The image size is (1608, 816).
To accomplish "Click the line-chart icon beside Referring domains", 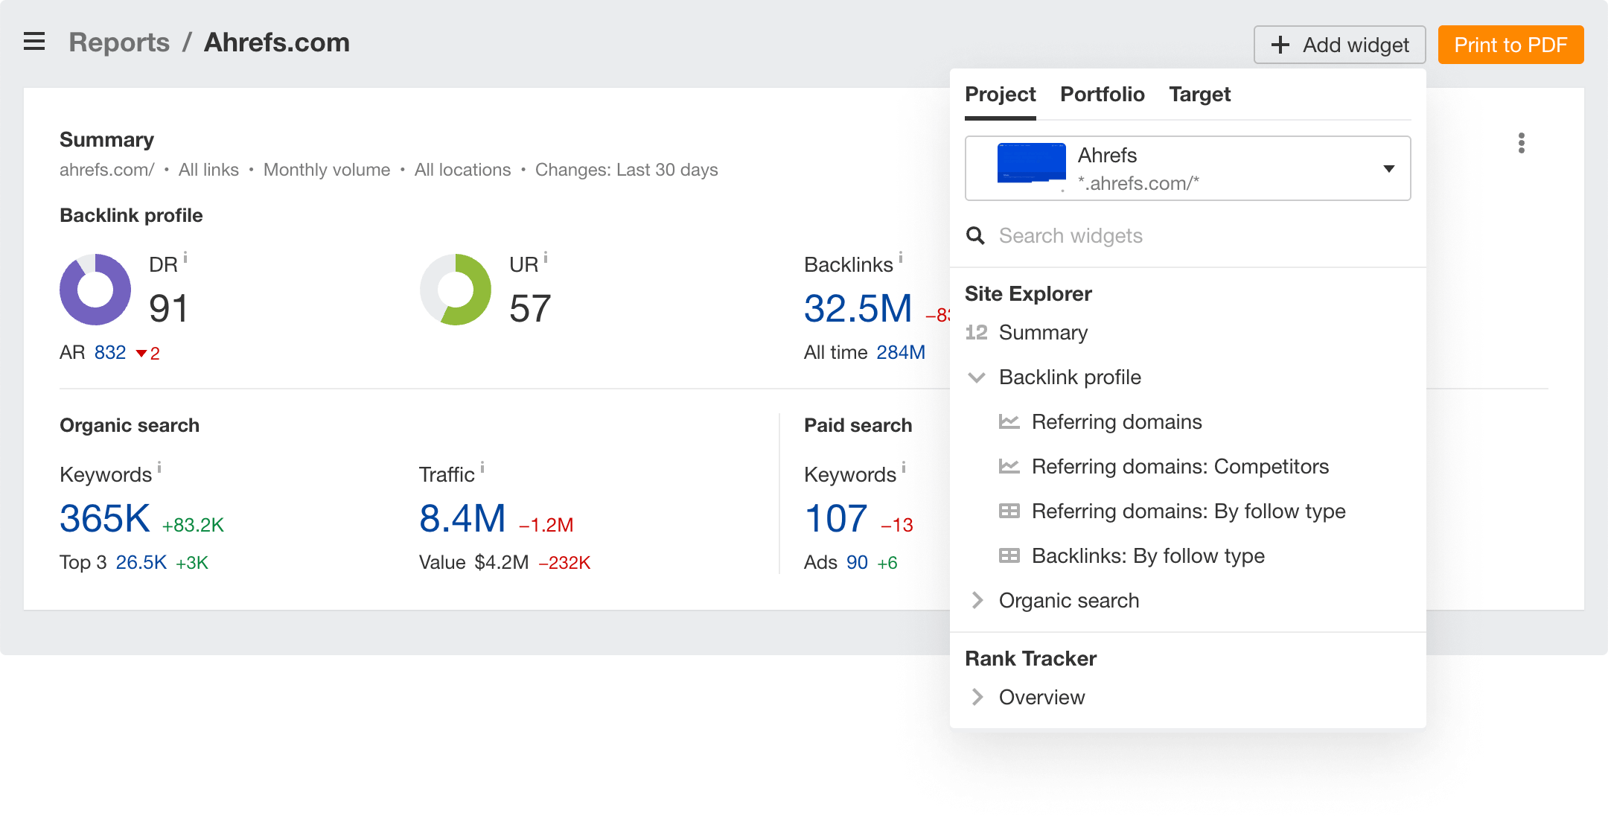I will (x=1009, y=422).
